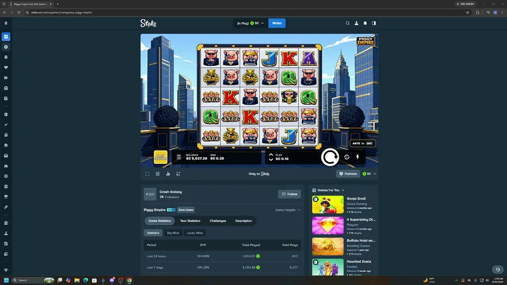Open the Buffalo Hold game thumbnail
The width and height of the screenshot is (507, 285).
tap(327, 246)
